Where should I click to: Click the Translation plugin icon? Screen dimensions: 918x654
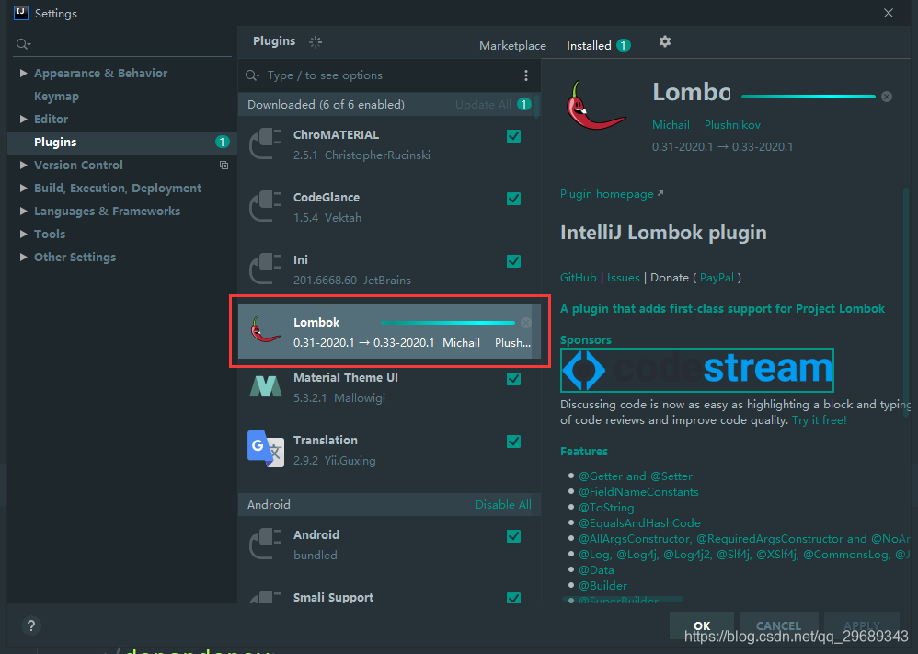265,449
